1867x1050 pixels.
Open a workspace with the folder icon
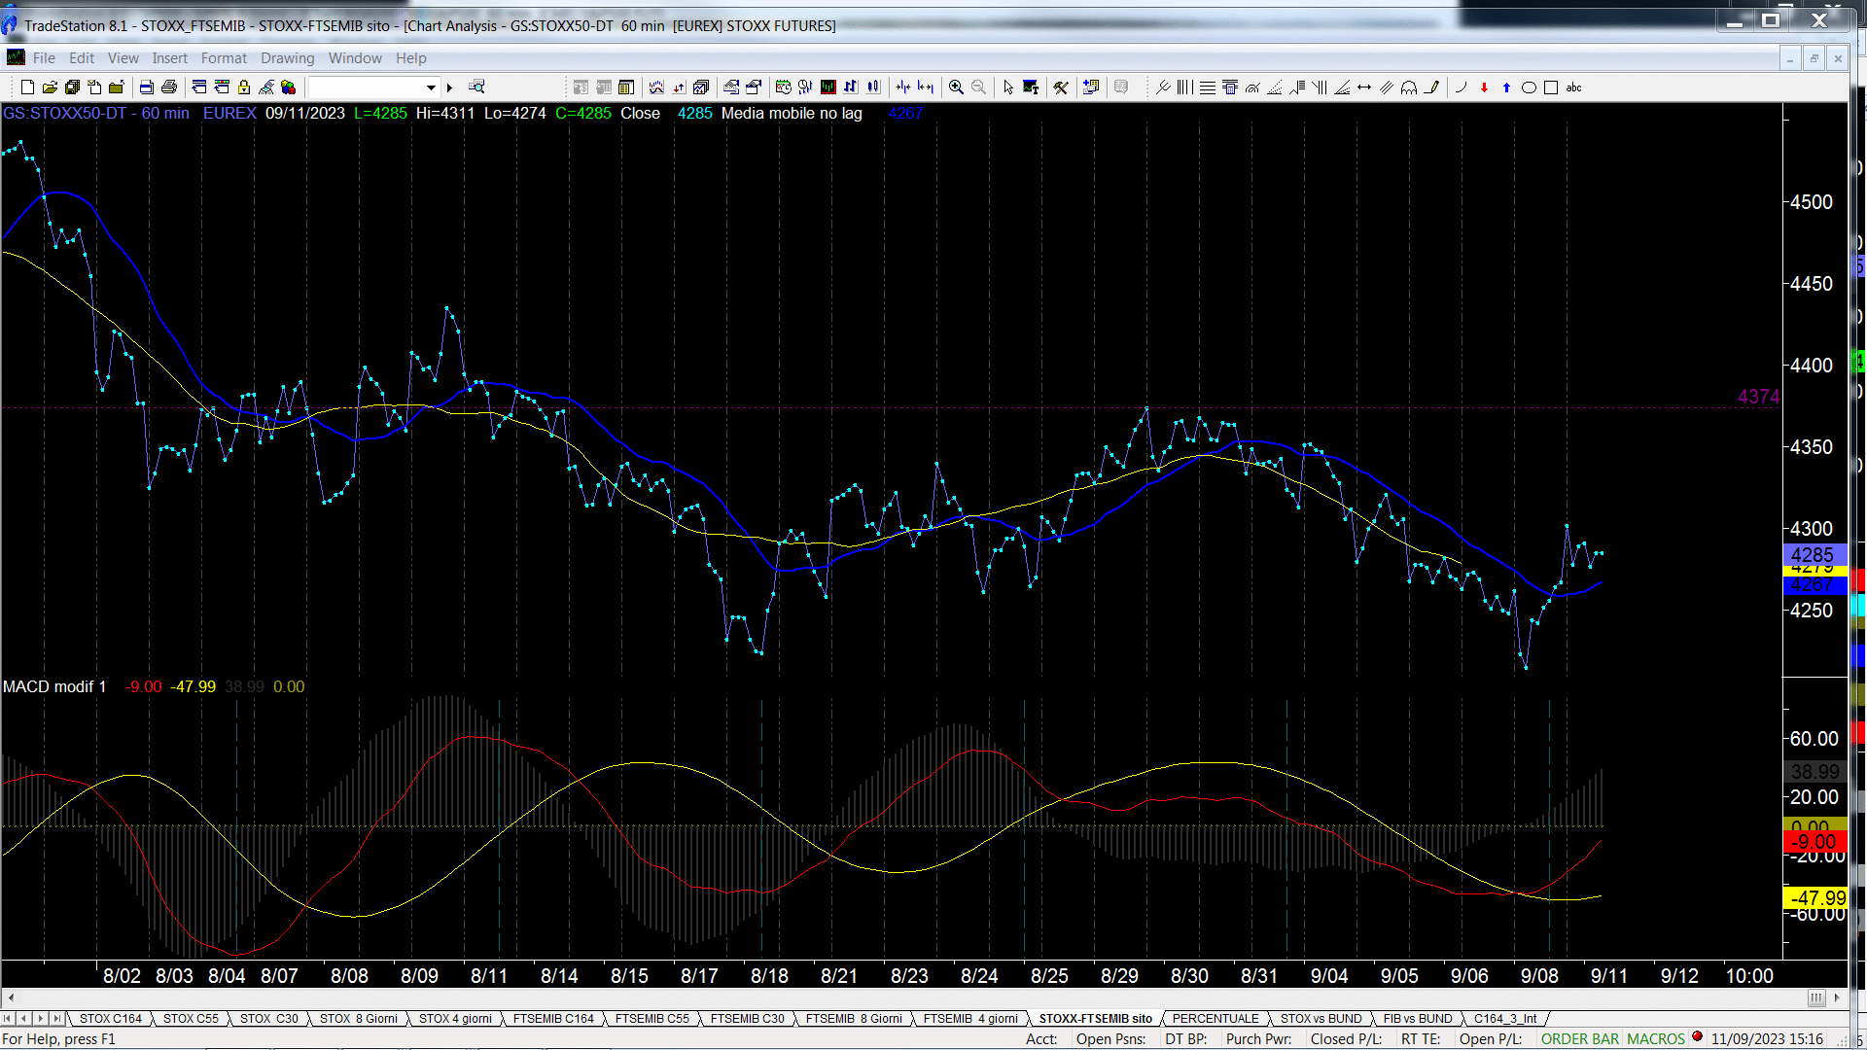point(50,87)
